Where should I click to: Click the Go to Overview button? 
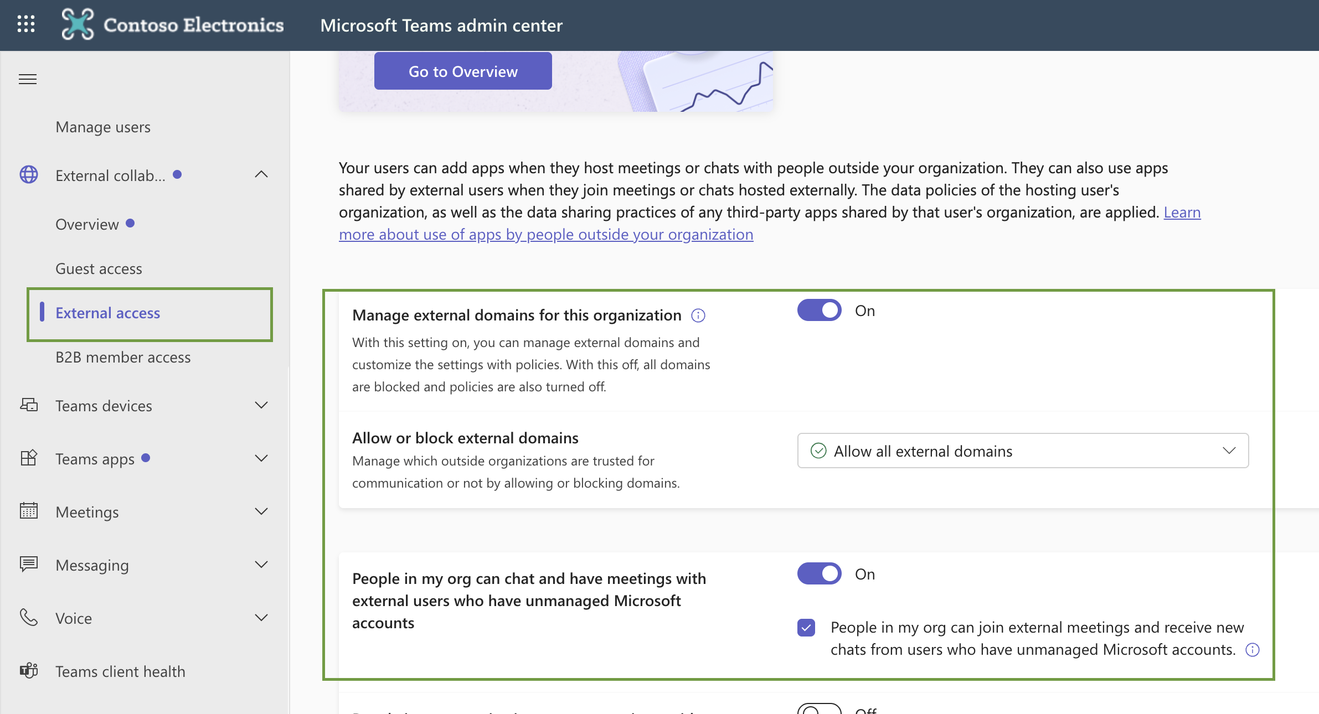(x=463, y=71)
